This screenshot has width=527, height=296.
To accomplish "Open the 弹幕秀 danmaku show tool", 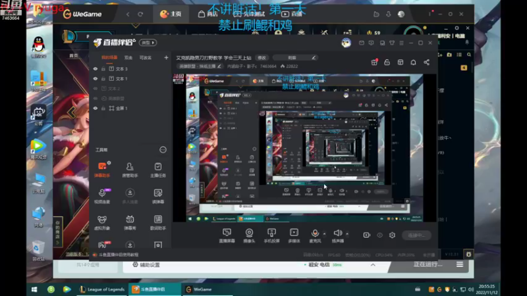I will 130,222.
